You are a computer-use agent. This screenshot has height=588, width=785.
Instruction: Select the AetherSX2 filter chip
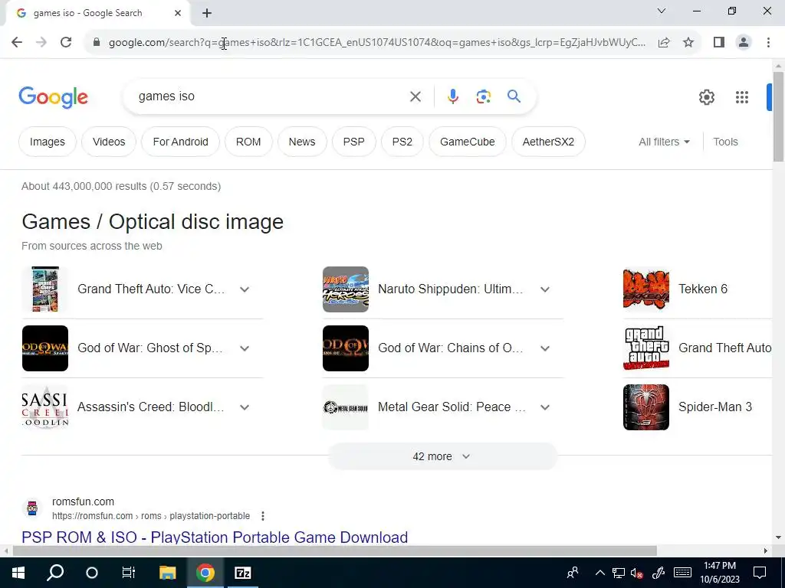click(549, 142)
